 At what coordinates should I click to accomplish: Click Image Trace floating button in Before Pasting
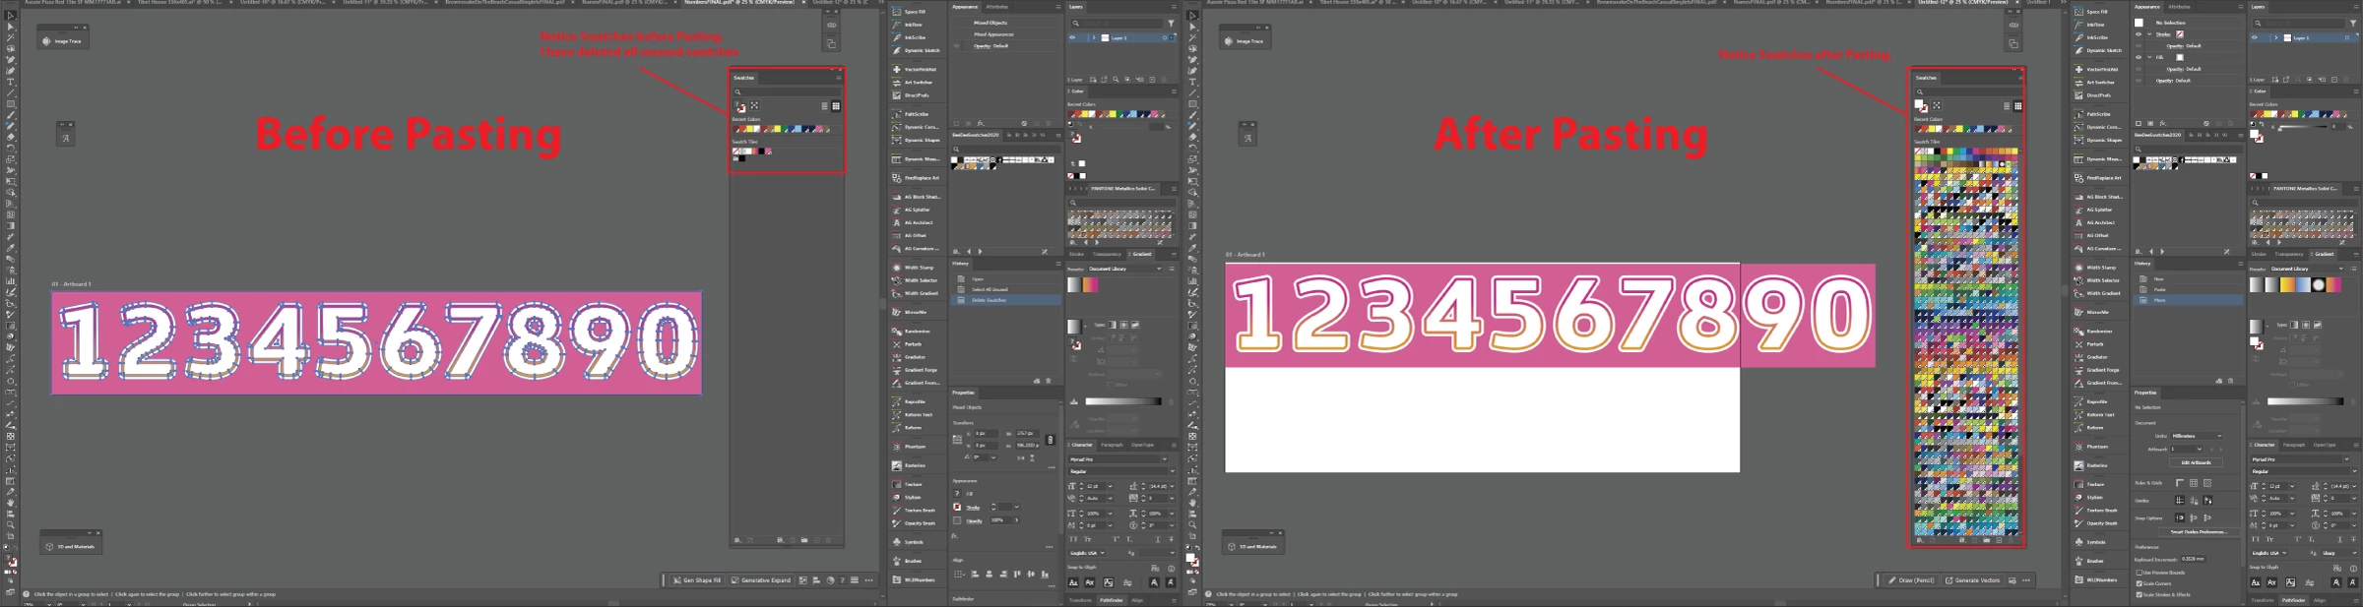click(x=63, y=41)
